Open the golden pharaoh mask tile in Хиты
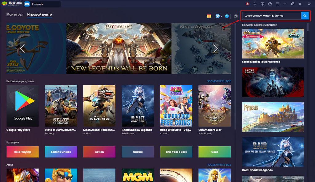Screen dimensions: 315x182 214,175
